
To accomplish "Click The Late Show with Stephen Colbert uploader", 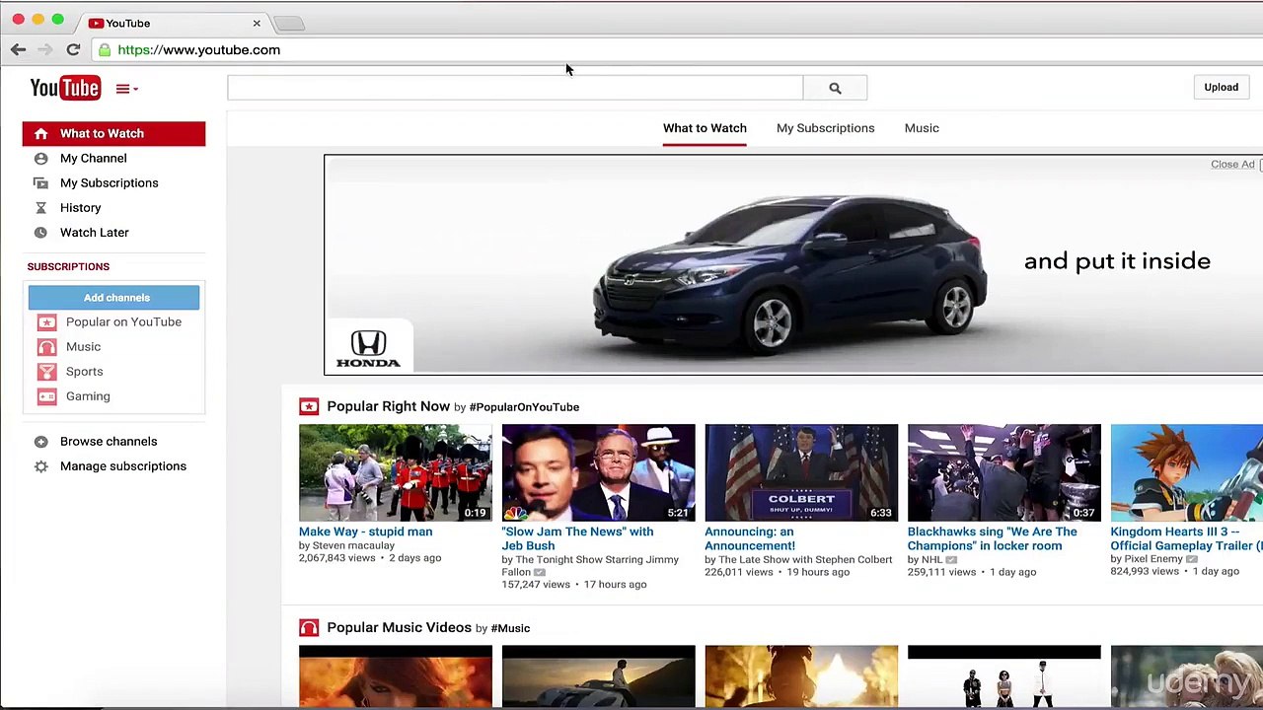I will [x=805, y=559].
